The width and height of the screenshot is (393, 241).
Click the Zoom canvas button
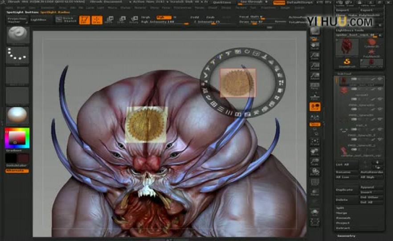point(315,56)
